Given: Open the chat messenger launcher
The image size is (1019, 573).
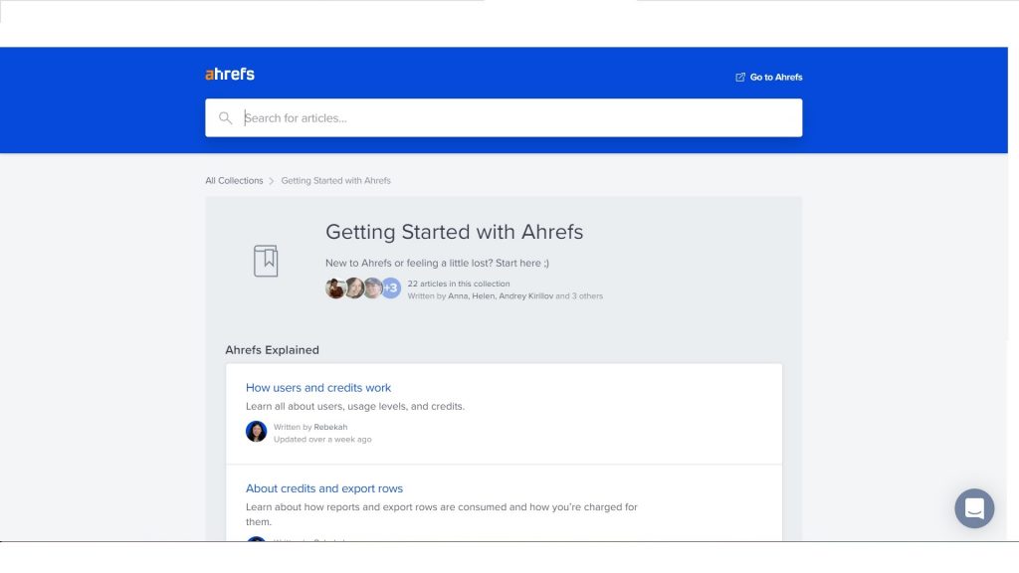Looking at the screenshot, I should 974,508.
